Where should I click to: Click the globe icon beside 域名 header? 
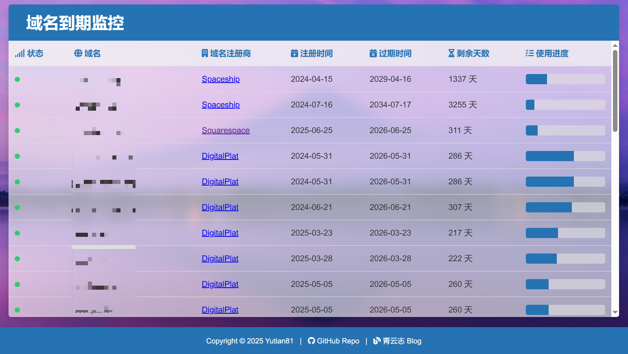pos(78,53)
